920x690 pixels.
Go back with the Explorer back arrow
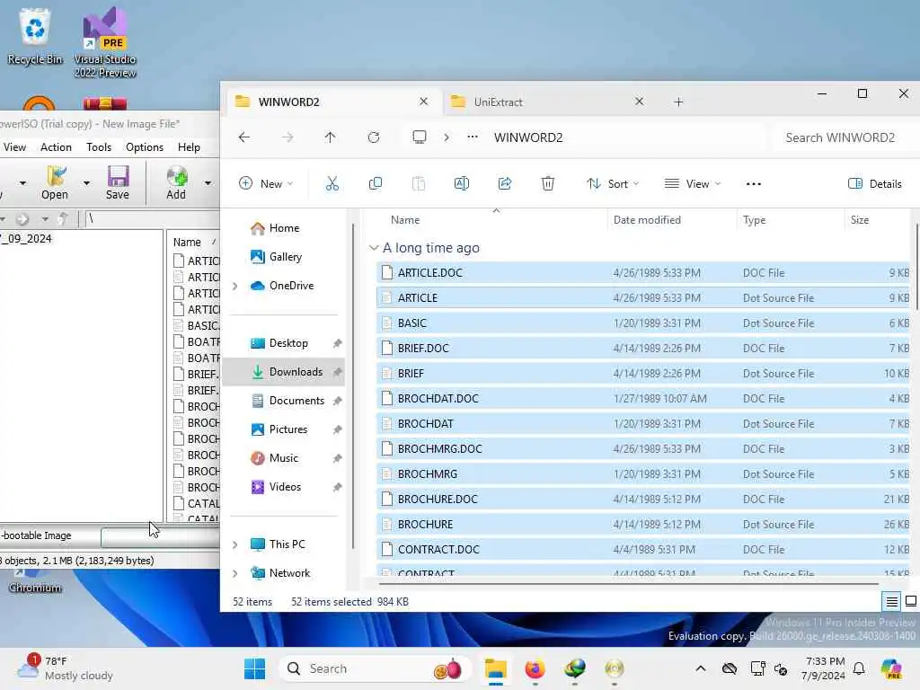(244, 137)
